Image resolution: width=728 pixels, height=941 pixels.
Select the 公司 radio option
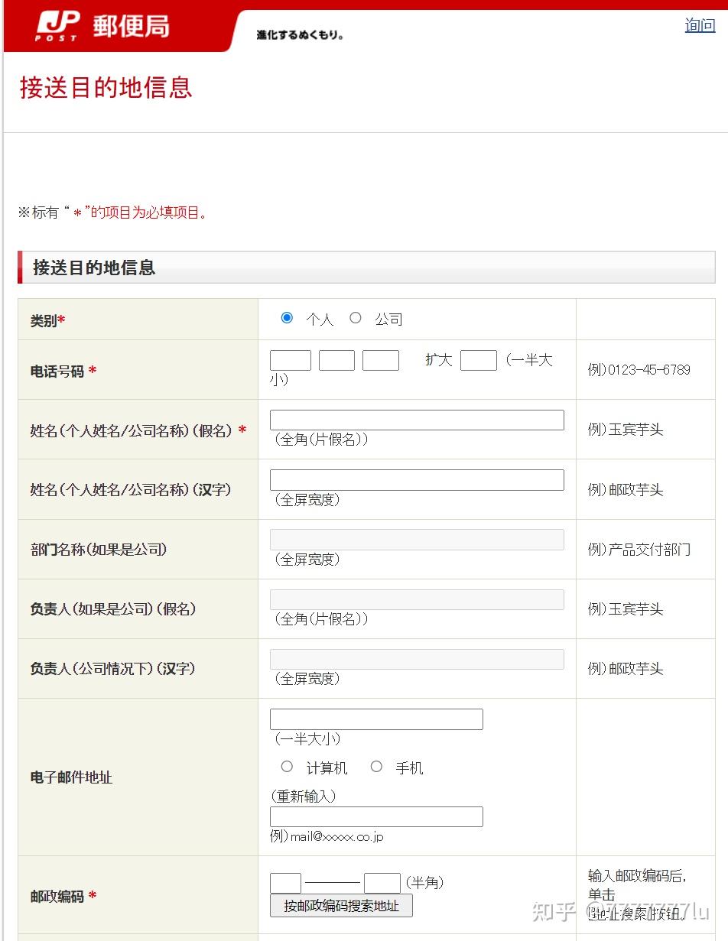[356, 318]
